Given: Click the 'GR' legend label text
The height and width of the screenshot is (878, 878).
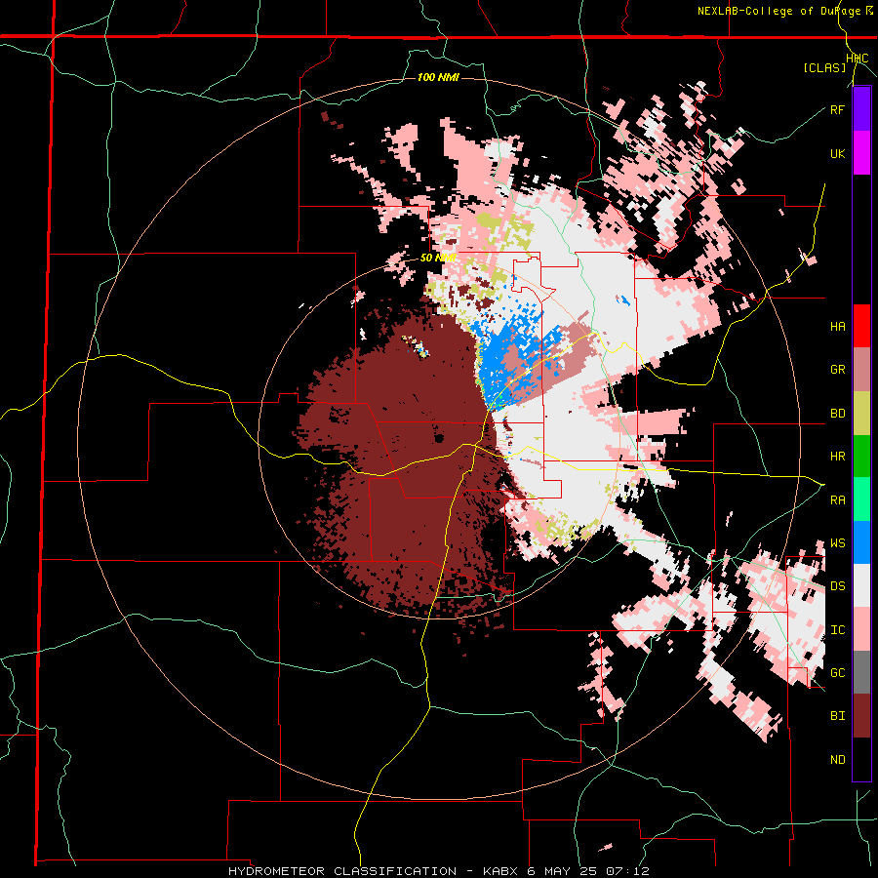Looking at the screenshot, I should pos(837,370).
